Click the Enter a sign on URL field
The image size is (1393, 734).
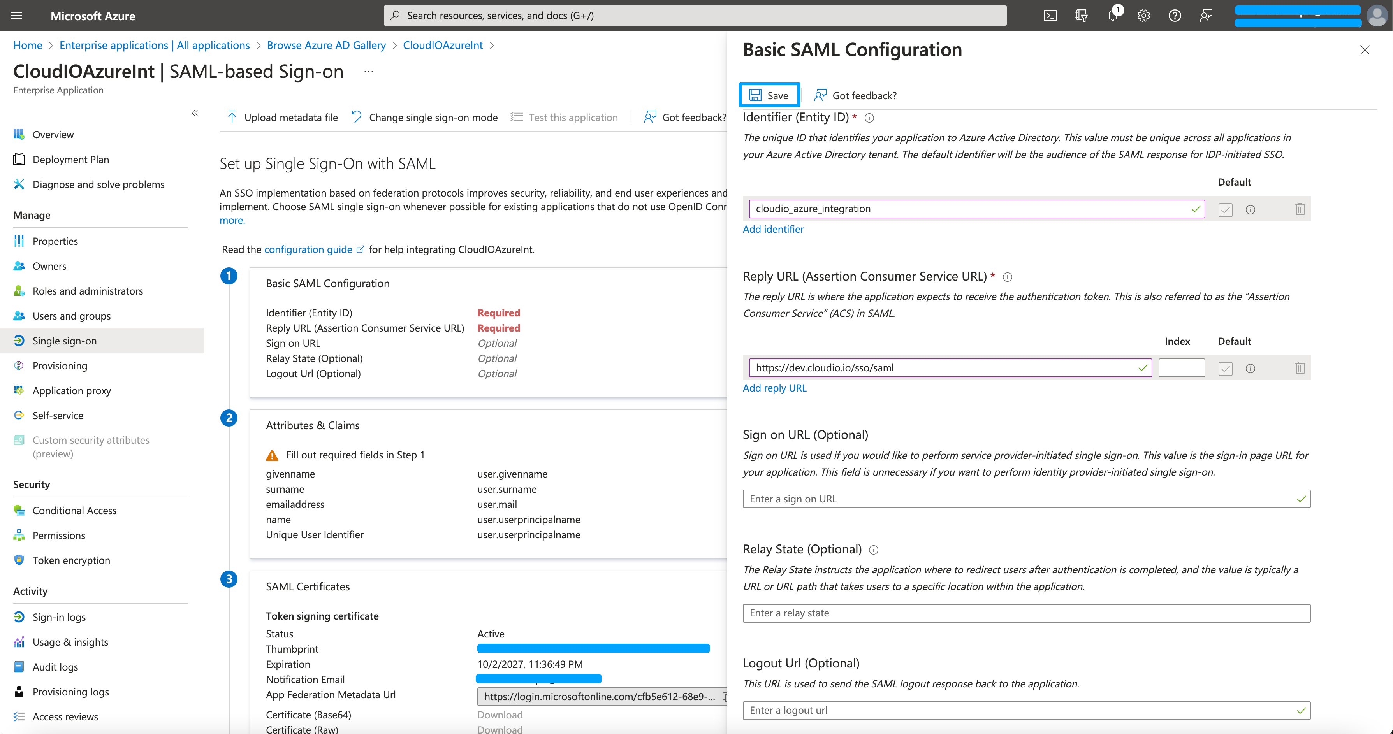pyautogui.click(x=1019, y=499)
